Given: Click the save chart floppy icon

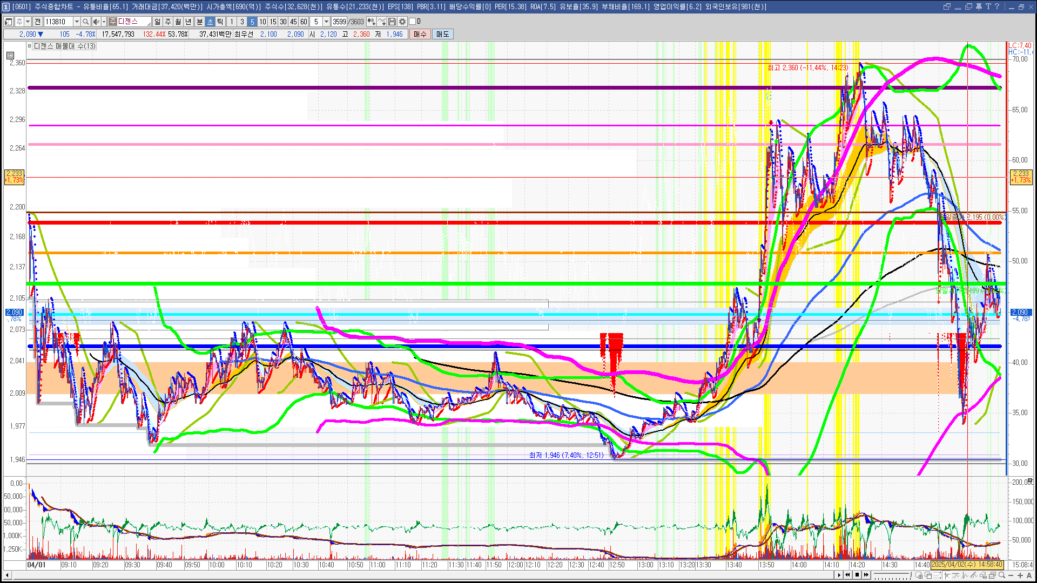Looking at the screenshot, I should point(392,22).
